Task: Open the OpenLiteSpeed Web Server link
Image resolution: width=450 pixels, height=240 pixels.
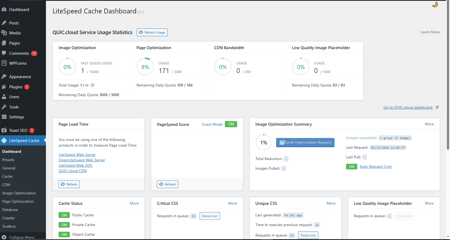Action: (x=82, y=160)
